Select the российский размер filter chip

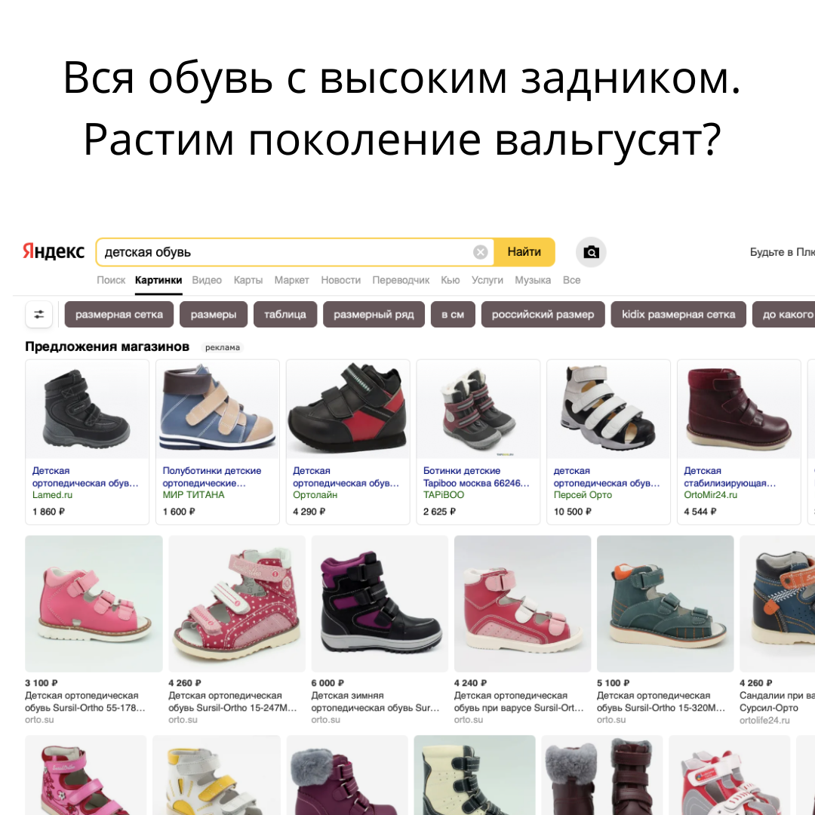pos(543,315)
